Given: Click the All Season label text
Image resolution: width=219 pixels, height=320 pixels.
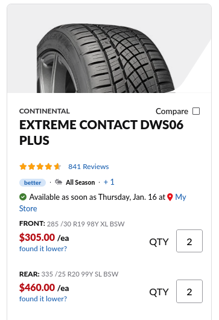Looking at the screenshot, I should pyautogui.click(x=80, y=182).
